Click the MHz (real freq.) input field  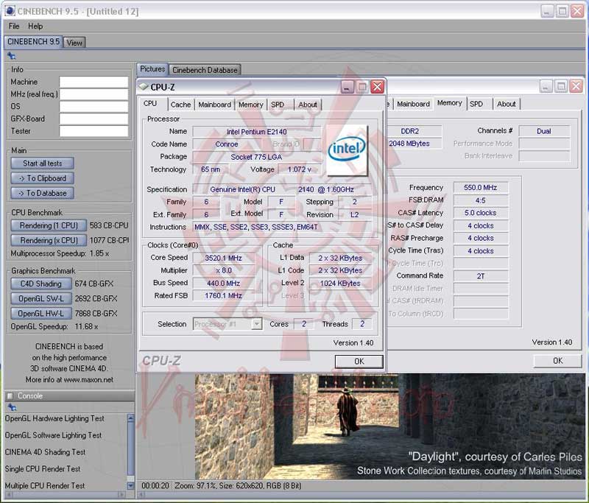[94, 94]
